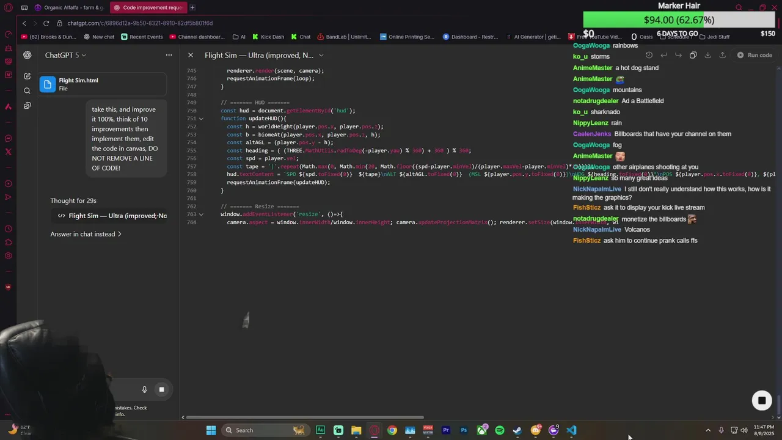Run code in the canvas
The height and width of the screenshot is (440, 782).
tap(755, 55)
